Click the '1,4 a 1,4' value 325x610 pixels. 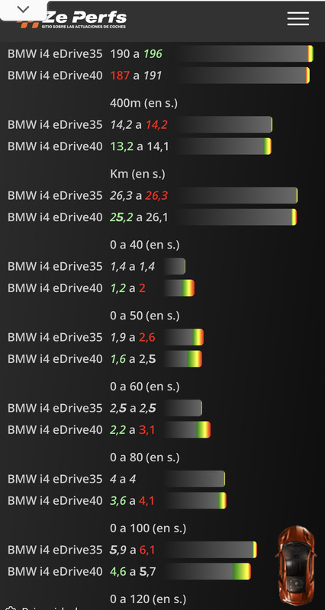tap(132, 266)
